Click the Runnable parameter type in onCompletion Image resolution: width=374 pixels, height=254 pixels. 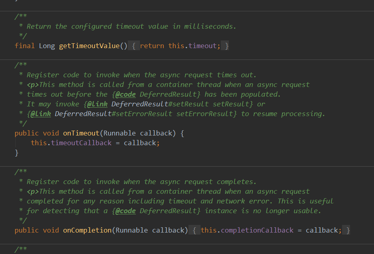tap(132, 230)
